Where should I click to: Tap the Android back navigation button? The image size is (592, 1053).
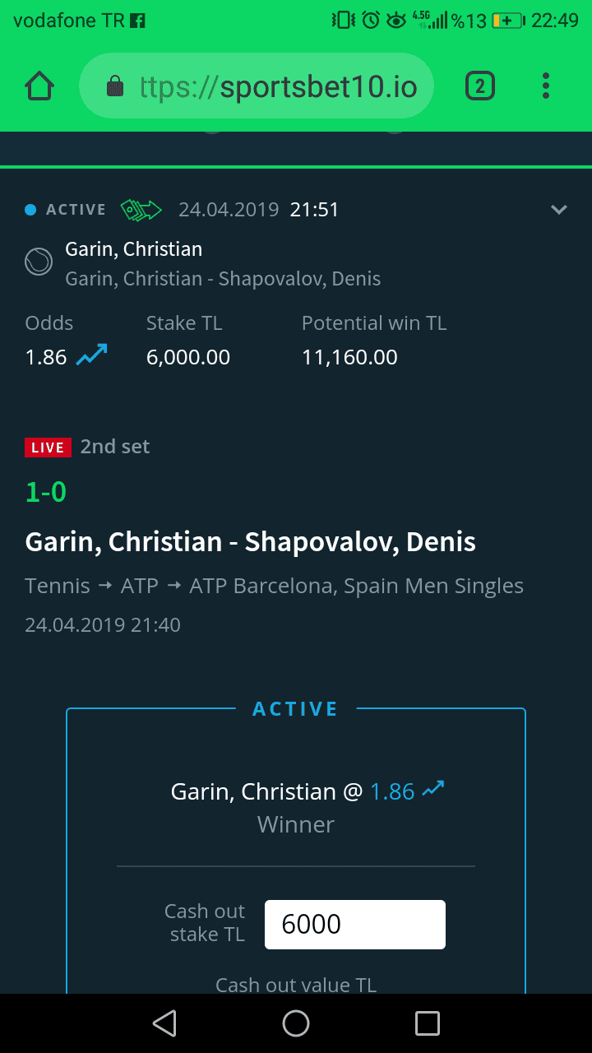(x=164, y=1023)
